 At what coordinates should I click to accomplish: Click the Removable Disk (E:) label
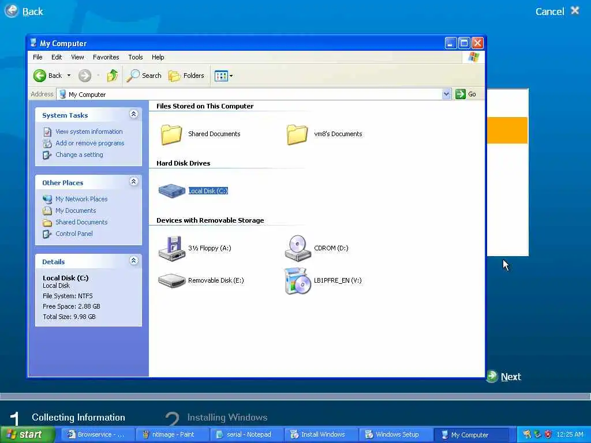click(216, 281)
